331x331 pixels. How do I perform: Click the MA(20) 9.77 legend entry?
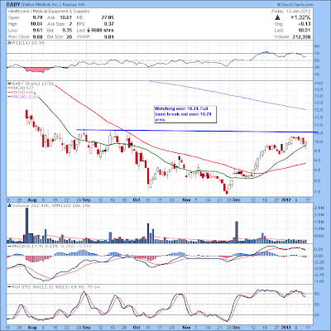click(x=21, y=88)
